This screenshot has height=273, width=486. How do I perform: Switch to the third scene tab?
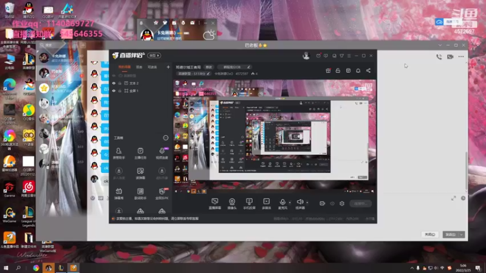[152, 67]
